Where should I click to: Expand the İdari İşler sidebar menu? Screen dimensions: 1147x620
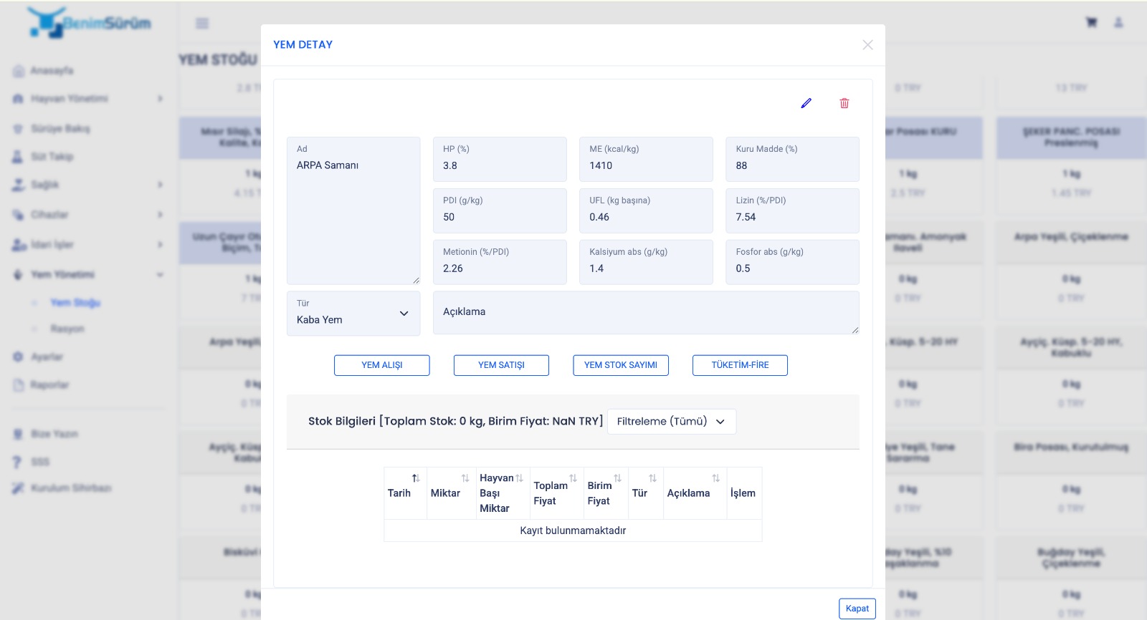88,245
